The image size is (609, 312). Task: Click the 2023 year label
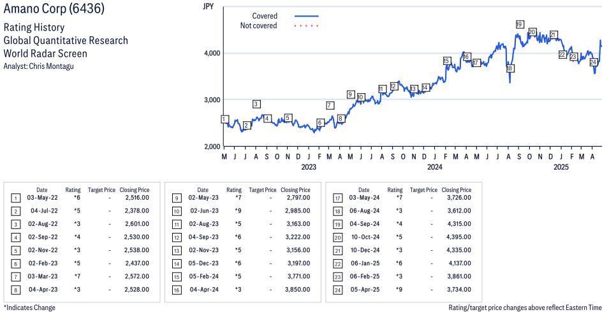coord(309,167)
